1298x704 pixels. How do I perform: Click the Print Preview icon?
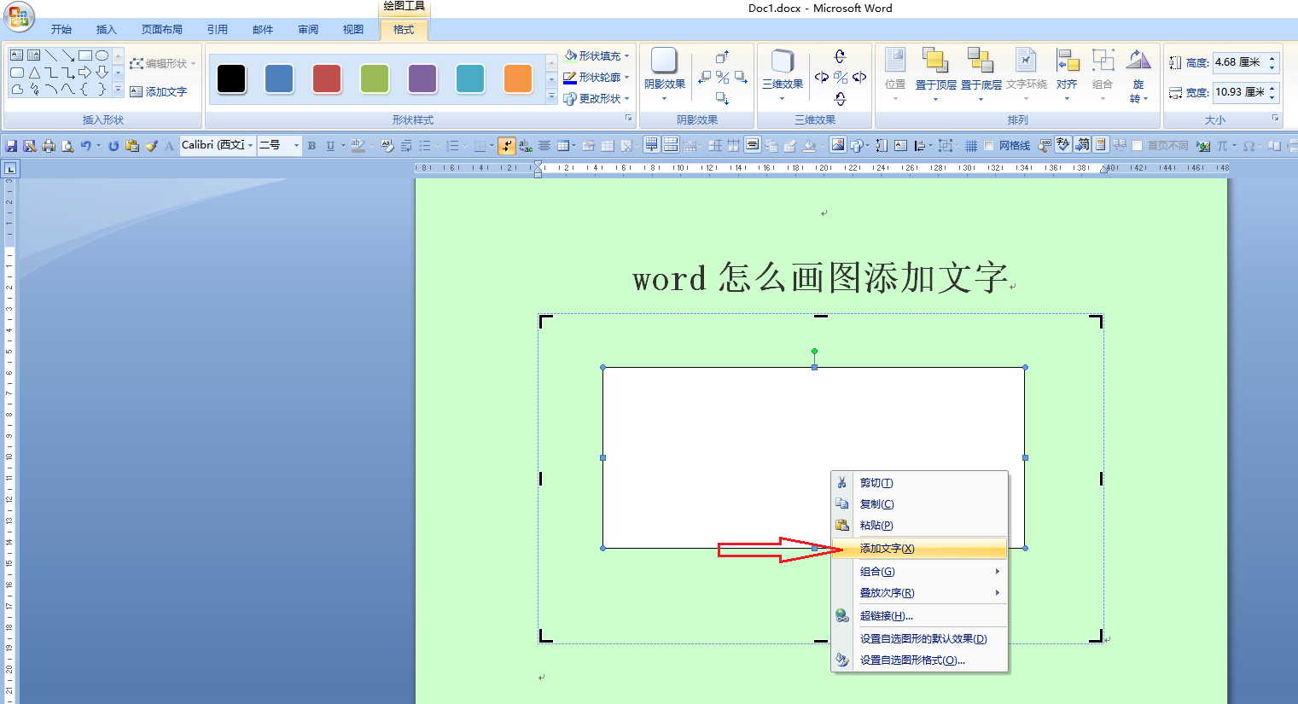[x=67, y=146]
